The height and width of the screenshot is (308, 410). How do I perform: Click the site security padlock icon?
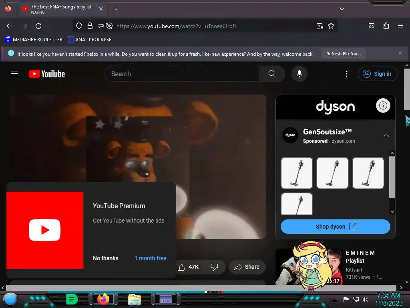pos(90,26)
